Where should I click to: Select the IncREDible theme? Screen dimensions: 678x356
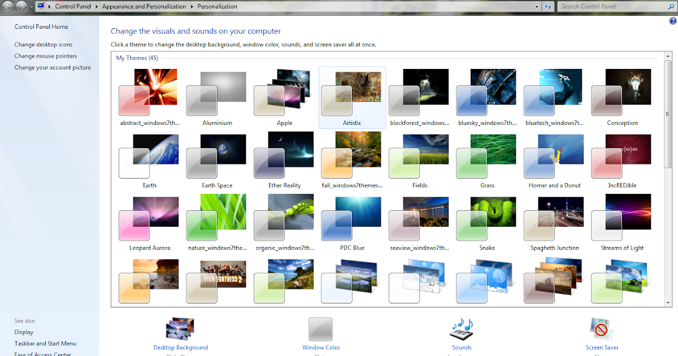point(622,160)
